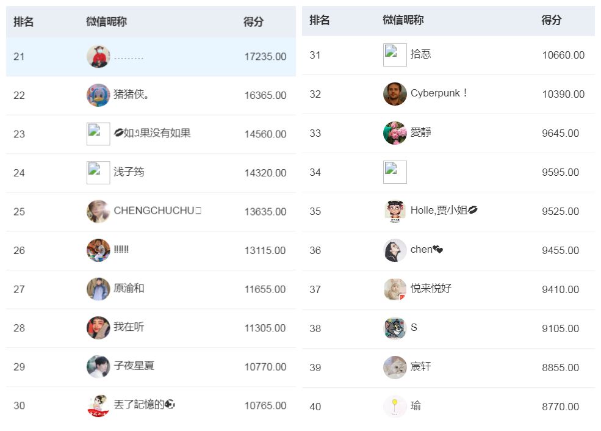Click broken avatar image next to 拾惡
The height and width of the screenshot is (431, 601).
tap(395, 55)
